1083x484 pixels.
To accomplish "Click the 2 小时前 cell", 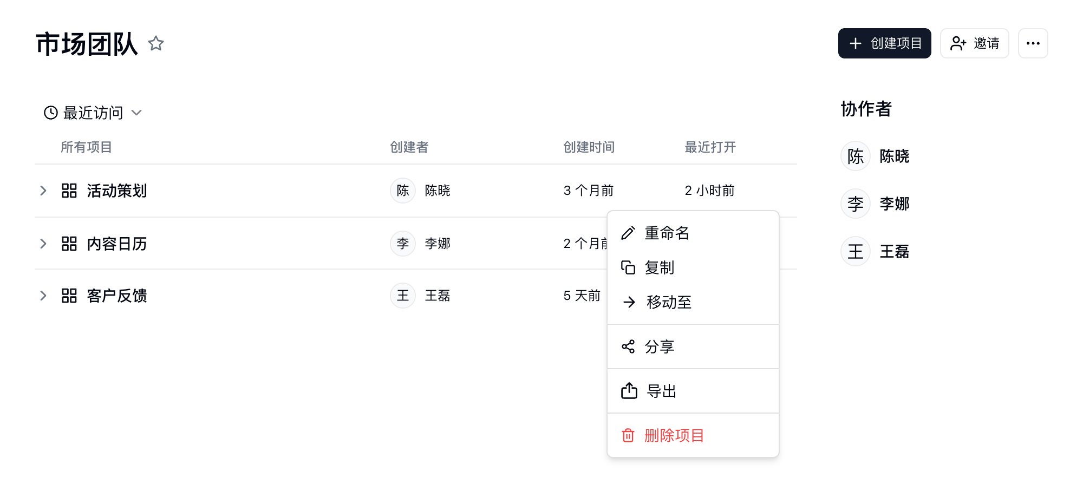I will click(x=709, y=191).
